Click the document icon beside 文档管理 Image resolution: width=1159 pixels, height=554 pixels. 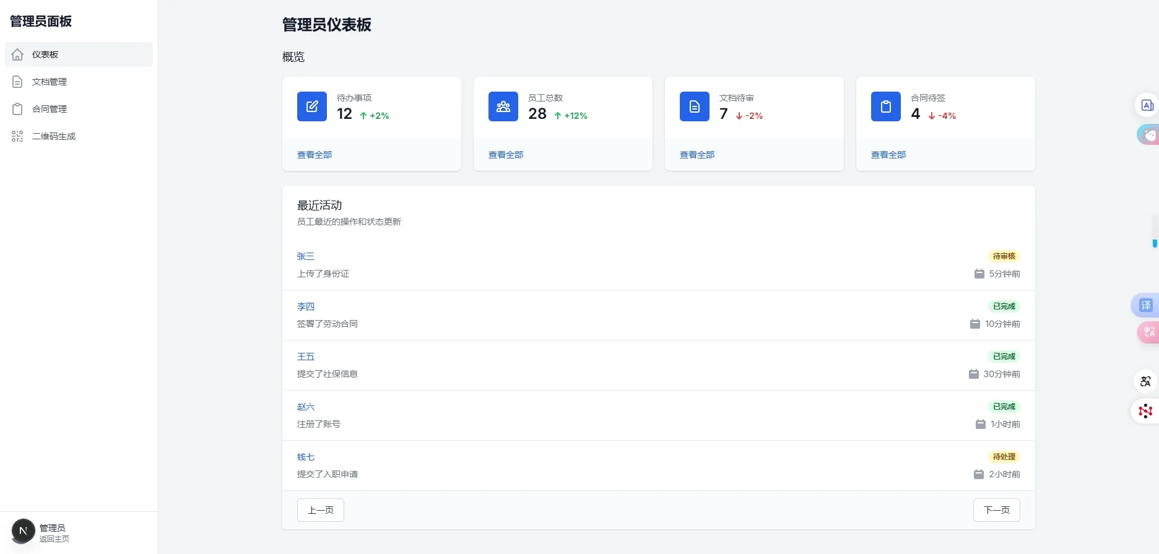point(17,82)
